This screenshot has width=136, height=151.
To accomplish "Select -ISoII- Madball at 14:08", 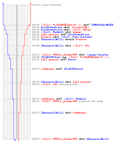I will [x=52, y=32].
